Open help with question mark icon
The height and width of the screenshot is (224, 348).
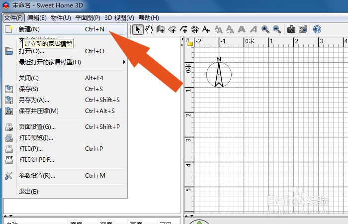pyautogui.click(x=317, y=29)
